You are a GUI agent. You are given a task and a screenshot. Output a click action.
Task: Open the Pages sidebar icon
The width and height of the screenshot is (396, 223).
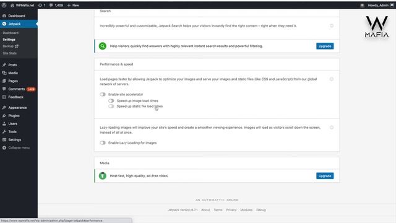(x=4, y=81)
